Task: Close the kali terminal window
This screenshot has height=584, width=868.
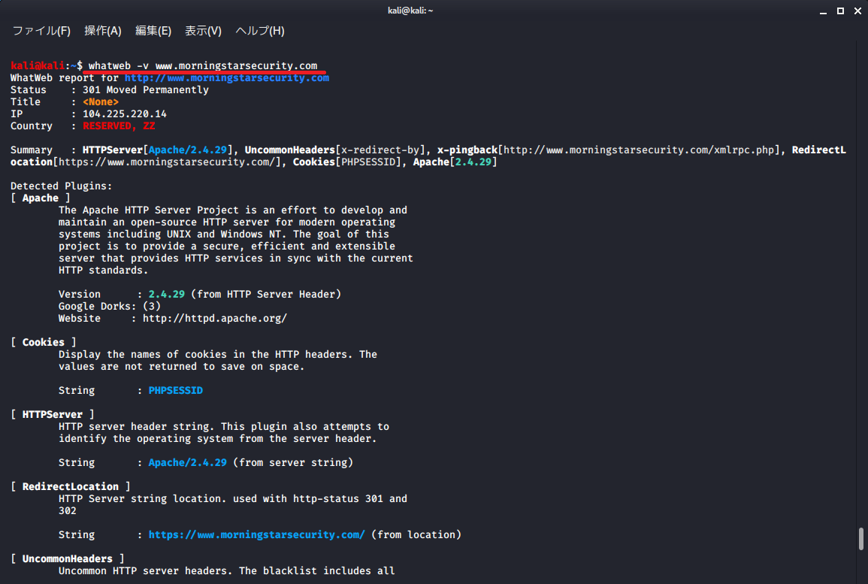Action: coord(857,11)
